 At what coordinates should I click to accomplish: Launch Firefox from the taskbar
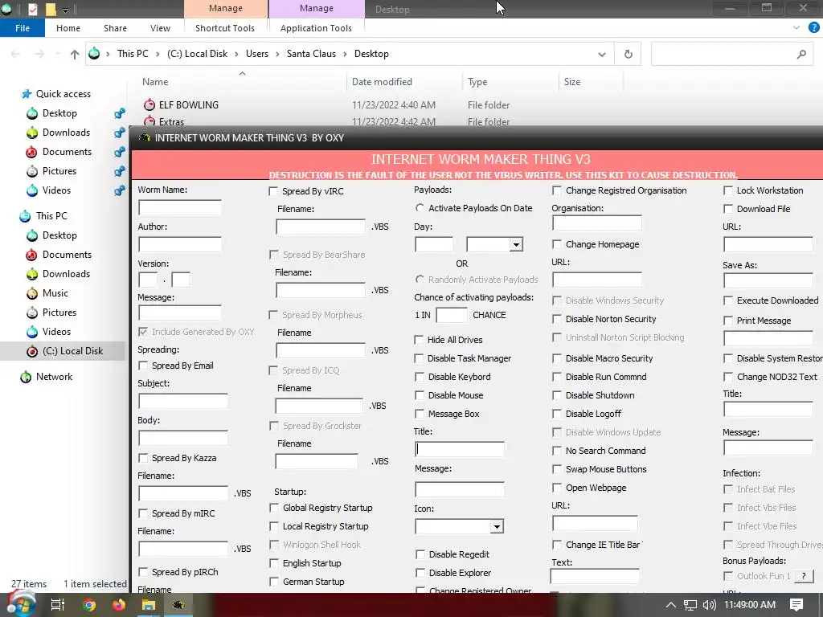[x=119, y=605]
